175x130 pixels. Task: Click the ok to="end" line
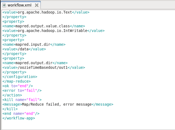click(x=18, y=86)
